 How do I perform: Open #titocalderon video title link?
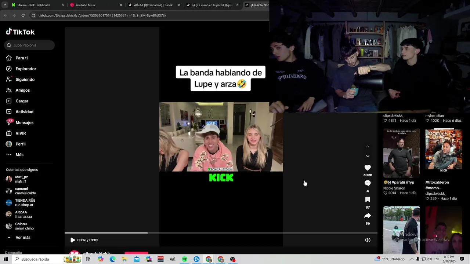point(437,185)
